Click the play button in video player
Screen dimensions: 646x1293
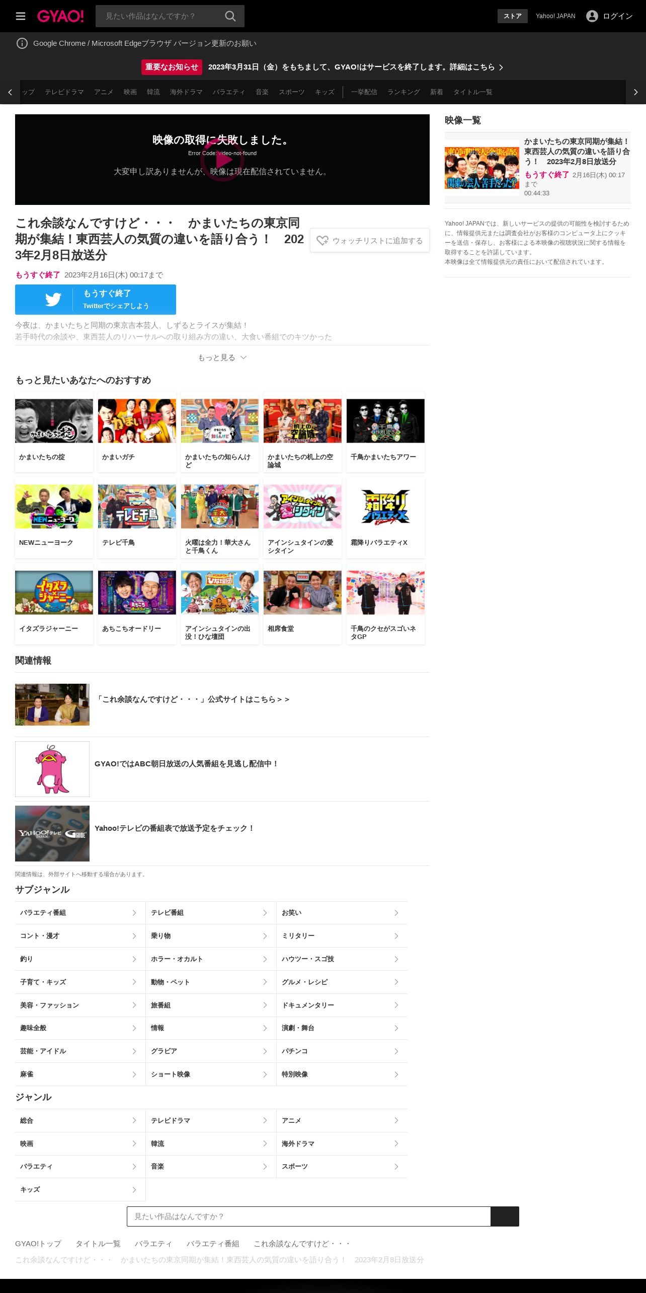(222, 160)
